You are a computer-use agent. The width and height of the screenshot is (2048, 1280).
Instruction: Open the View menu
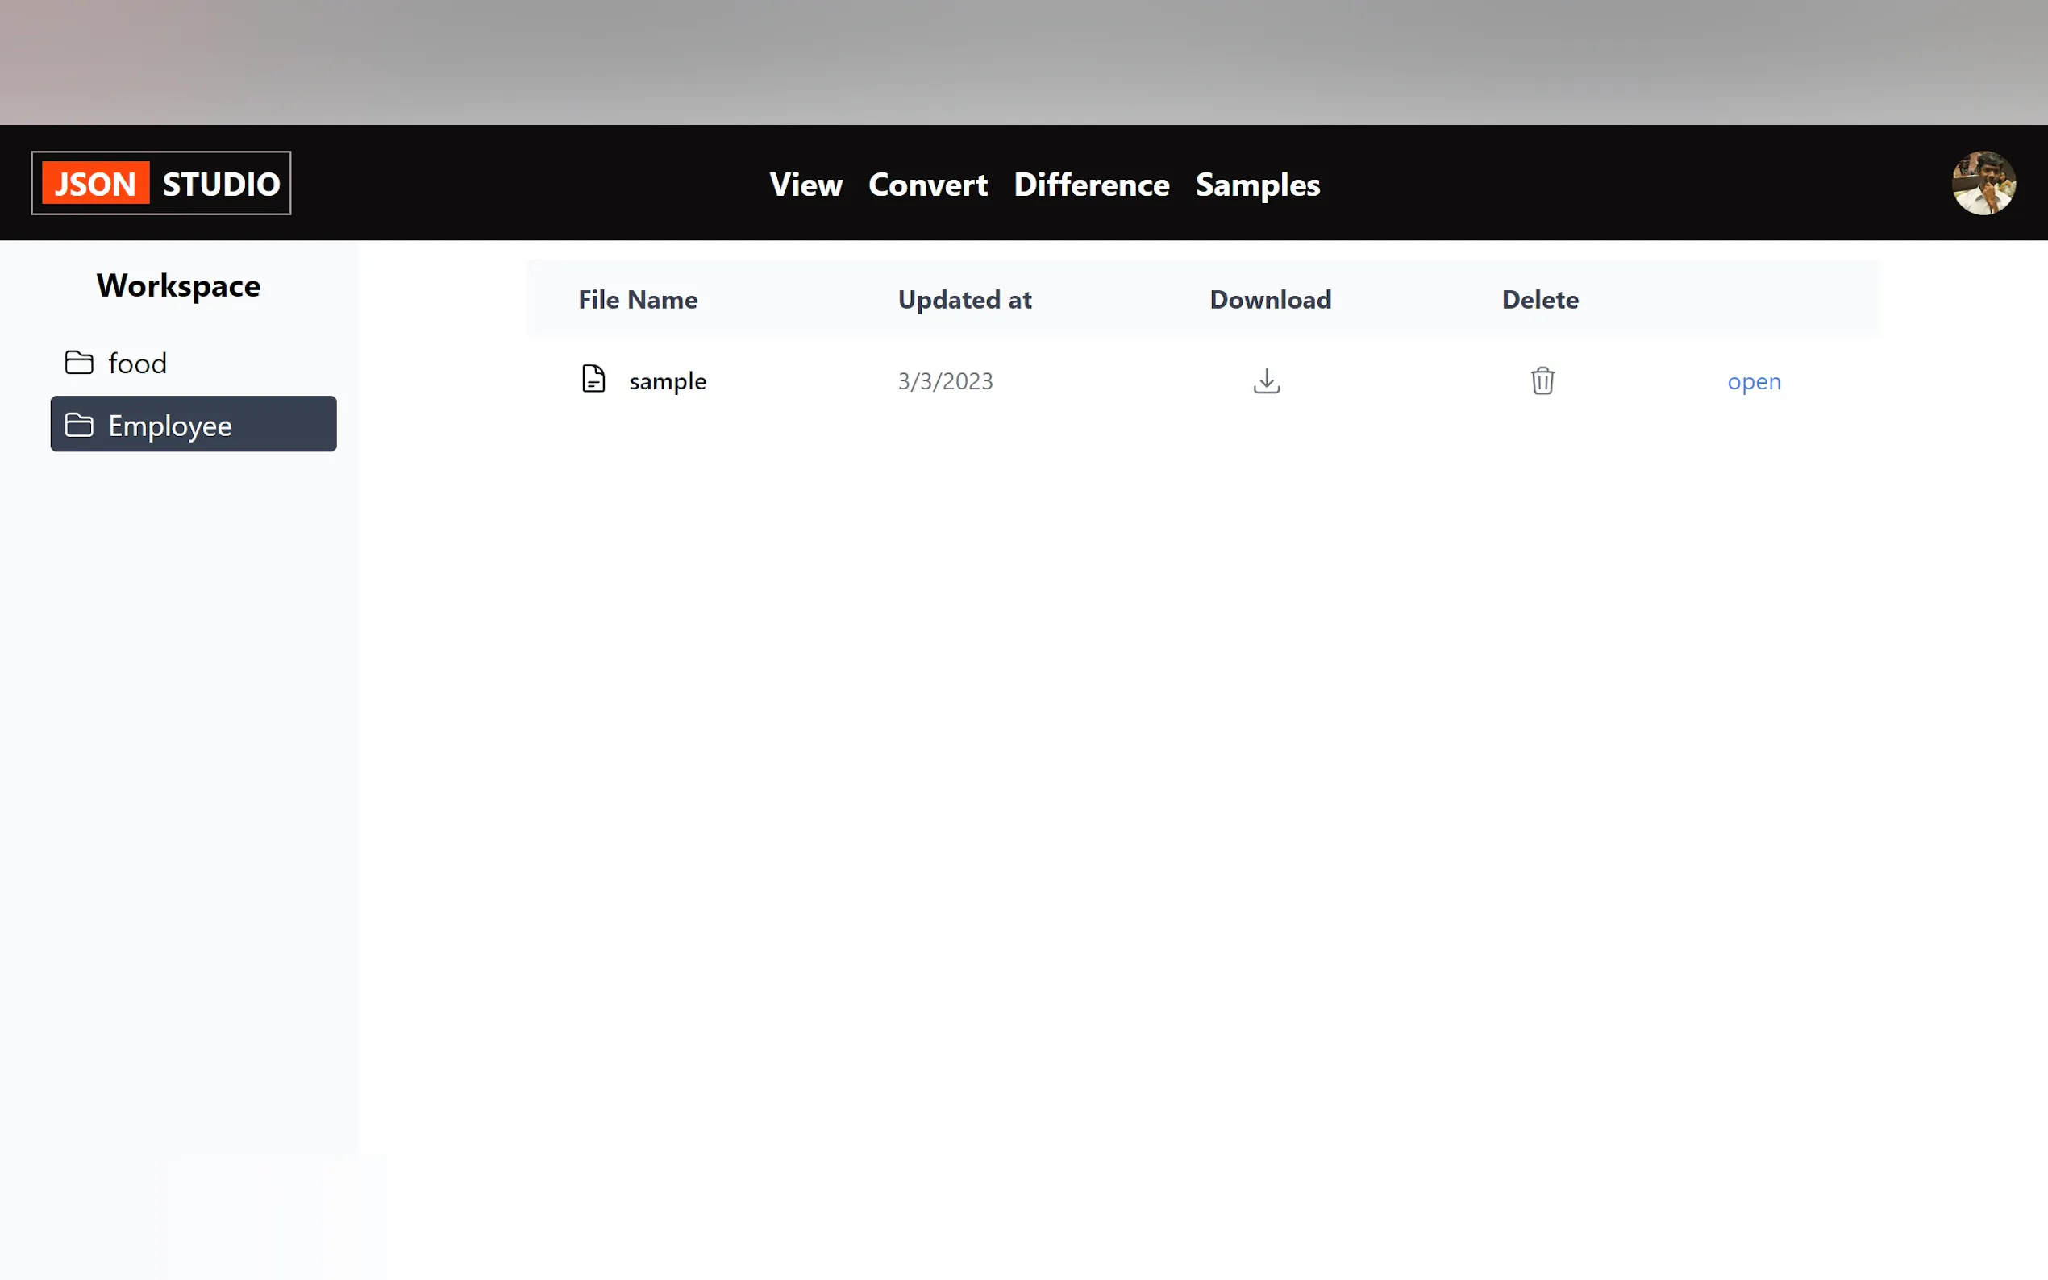(x=805, y=185)
